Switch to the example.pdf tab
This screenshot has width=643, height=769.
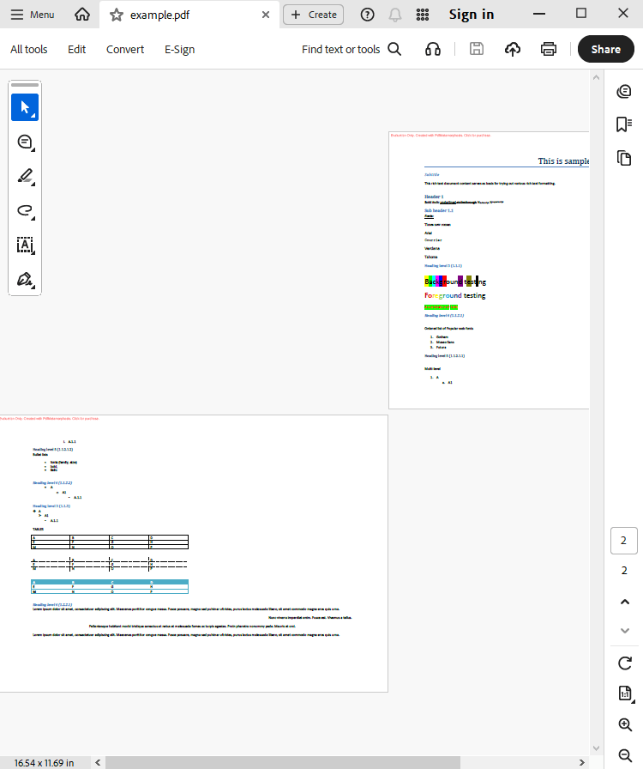[x=189, y=15]
